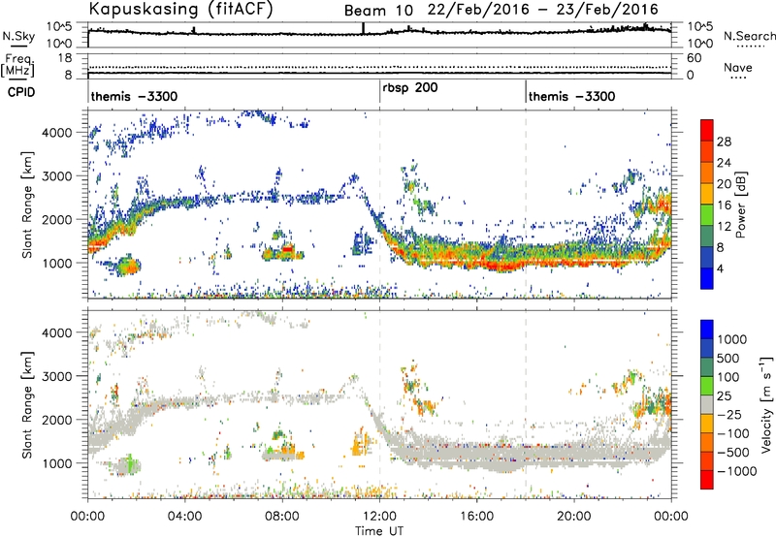Image resolution: width=776 pixels, height=537 pixels.
Task: Click the date range '22/Feb/2016 - 23/Feb/2016'
Action: pos(543,10)
